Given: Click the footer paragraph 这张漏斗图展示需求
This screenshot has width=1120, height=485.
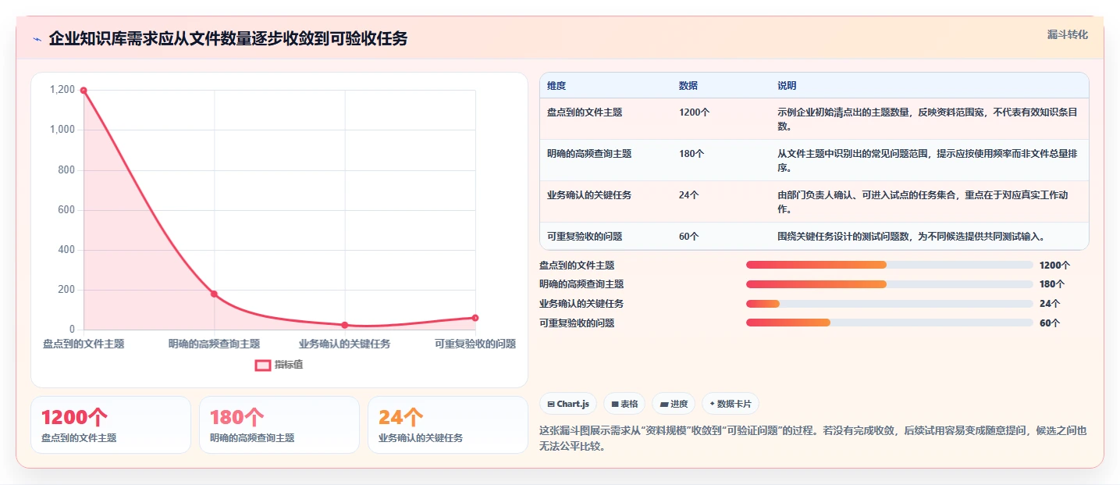Looking at the screenshot, I should pos(812,438).
